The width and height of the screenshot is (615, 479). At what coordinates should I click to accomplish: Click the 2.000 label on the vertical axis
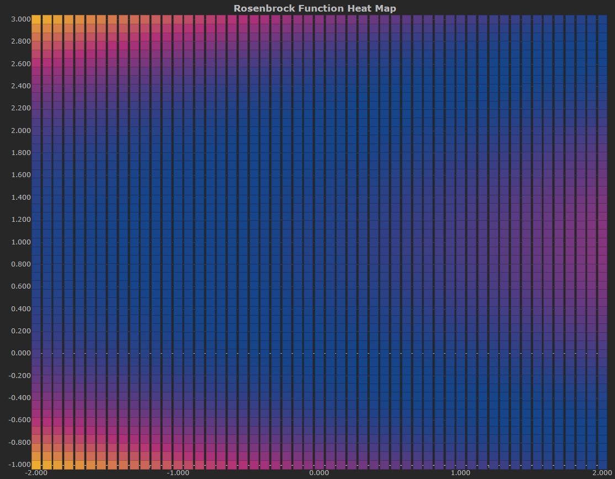[21, 131]
